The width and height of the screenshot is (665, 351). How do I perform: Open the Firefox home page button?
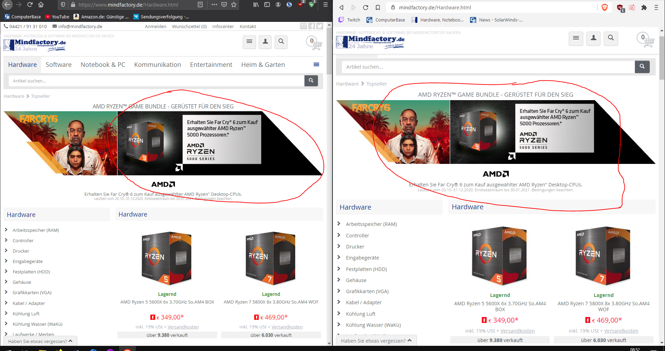(41, 5)
